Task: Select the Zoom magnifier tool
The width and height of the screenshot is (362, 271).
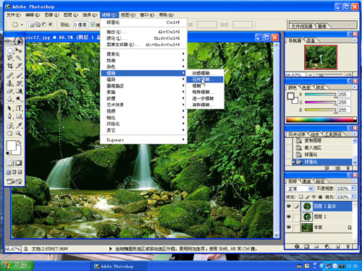Action: 19,133
